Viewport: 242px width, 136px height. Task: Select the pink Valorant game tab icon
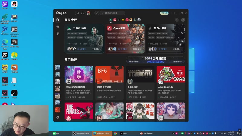point(127,20)
